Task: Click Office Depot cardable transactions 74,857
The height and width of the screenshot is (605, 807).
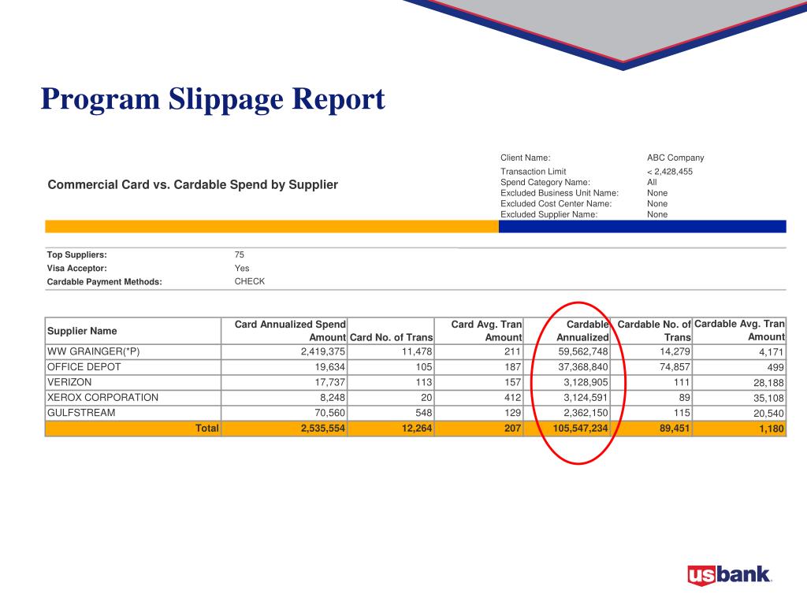Action: (x=675, y=367)
